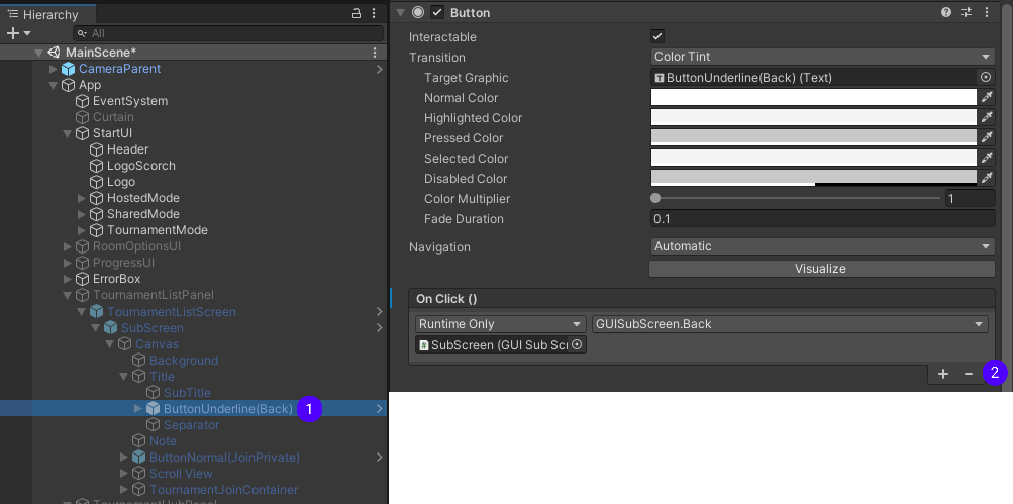Open the MainScene options menu
Screen dimensions: 1013x504
374,53
